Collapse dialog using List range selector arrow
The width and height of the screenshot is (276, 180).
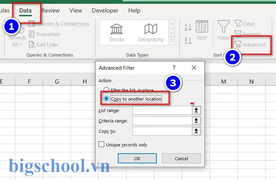196,110
